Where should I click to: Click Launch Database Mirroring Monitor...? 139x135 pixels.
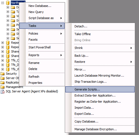point(100,76)
